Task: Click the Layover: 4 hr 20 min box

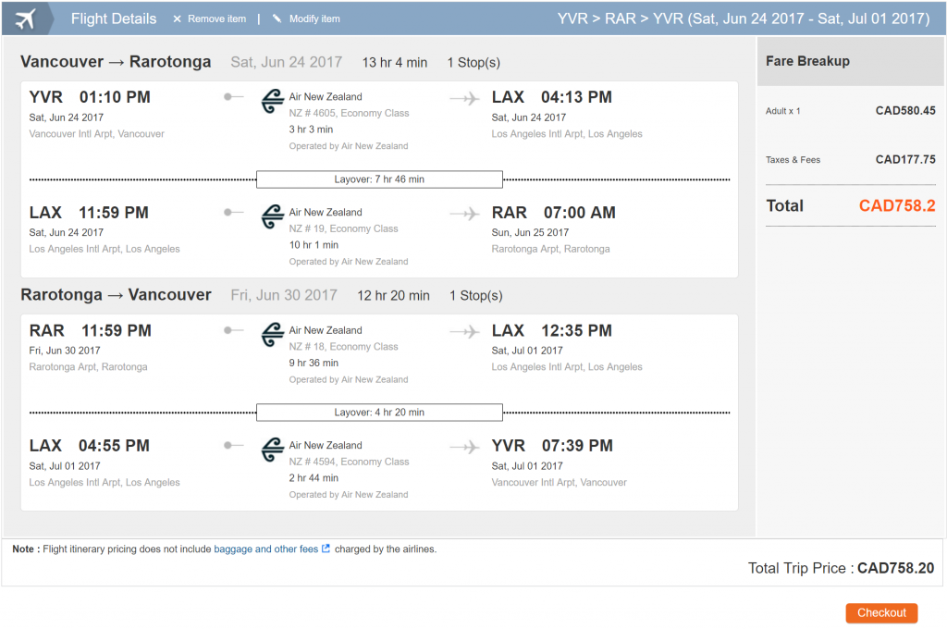Action: coord(379,413)
